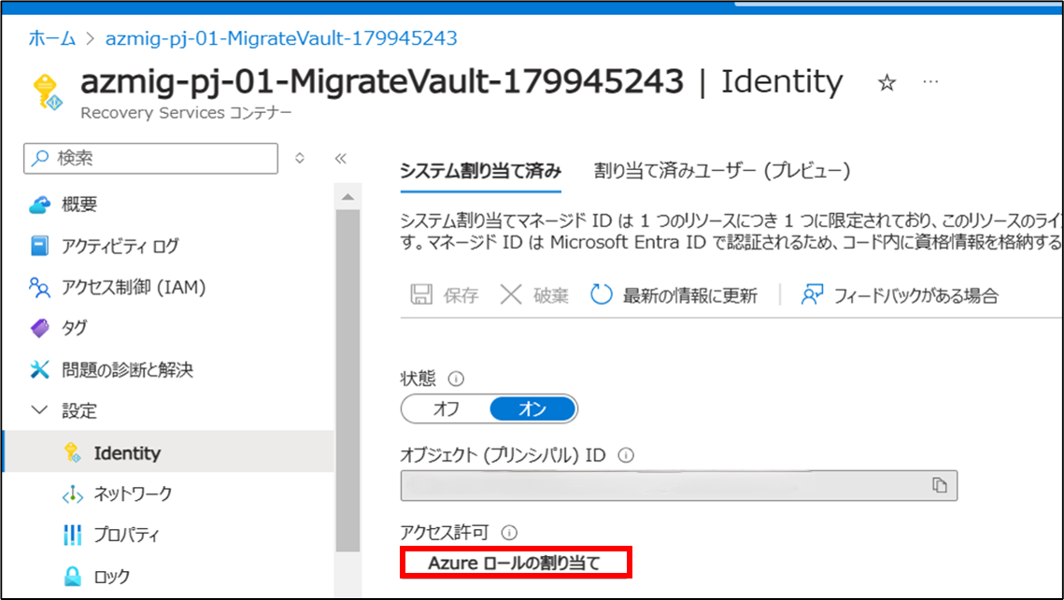The image size is (1064, 600).
Task: Show info tooltip for オブジェクト (プリンシパル) ID
Action: tap(626, 455)
